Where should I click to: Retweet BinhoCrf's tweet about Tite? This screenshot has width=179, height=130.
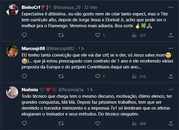(61, 36)
